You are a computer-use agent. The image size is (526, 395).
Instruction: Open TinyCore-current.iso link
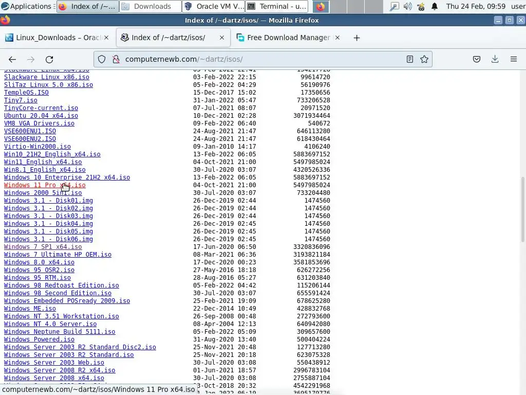point(41,108)
